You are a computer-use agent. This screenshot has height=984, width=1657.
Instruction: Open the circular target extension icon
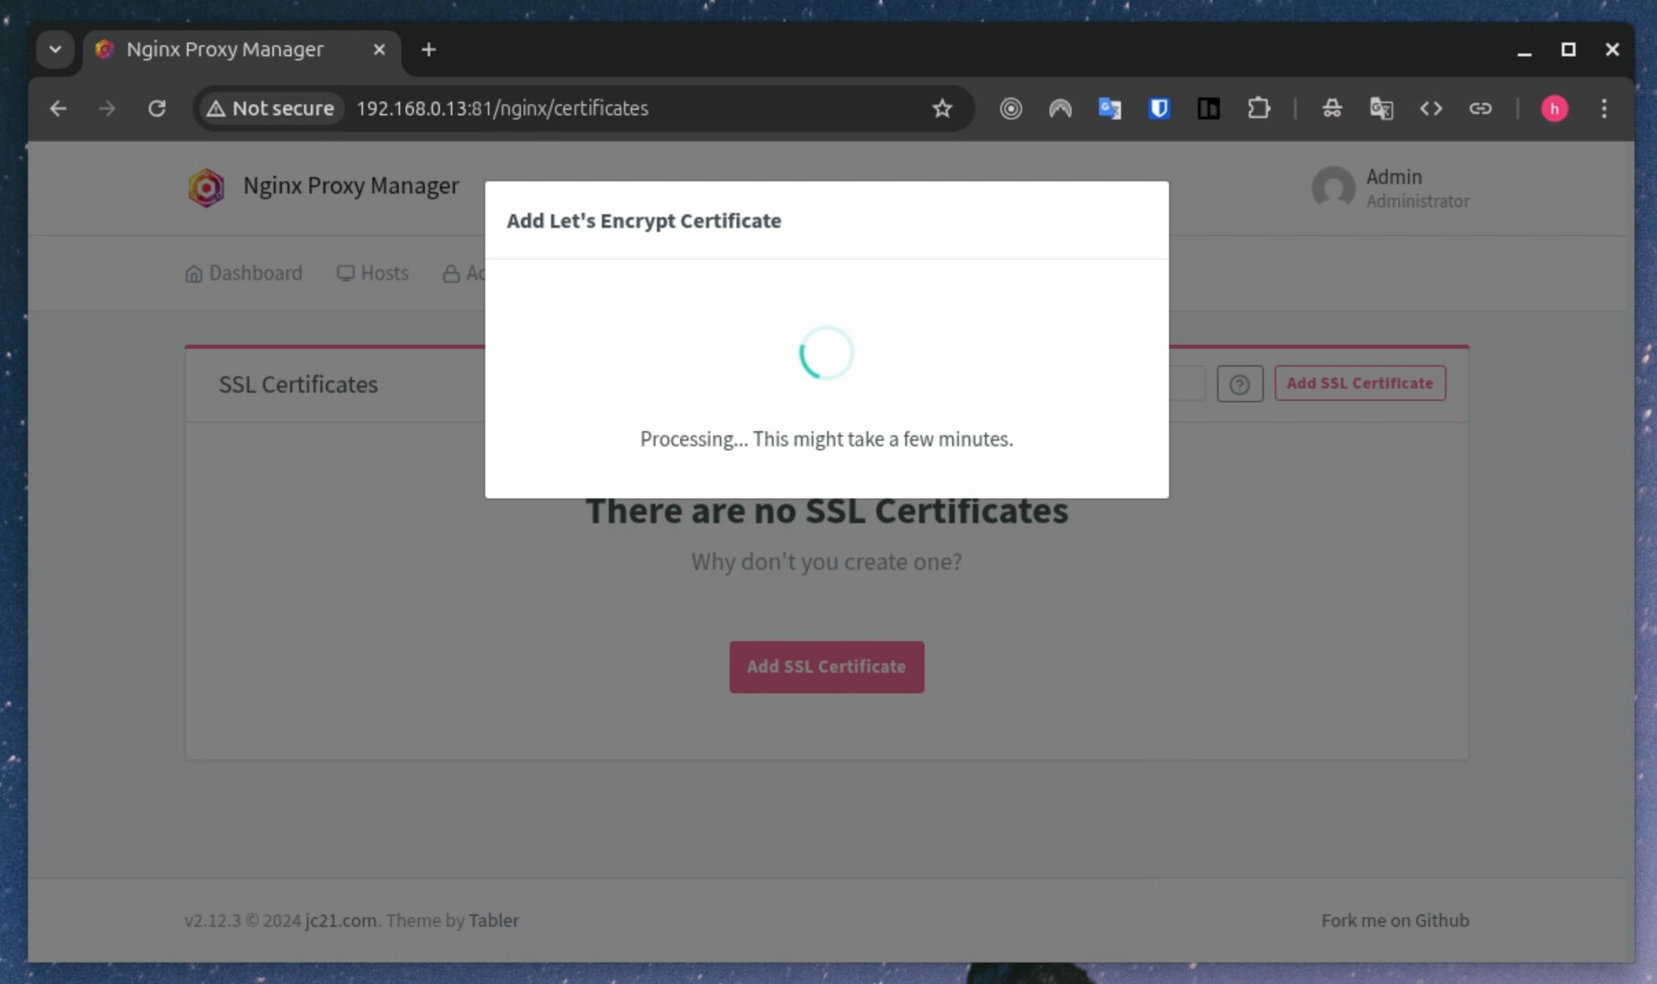click(1011, 108)
